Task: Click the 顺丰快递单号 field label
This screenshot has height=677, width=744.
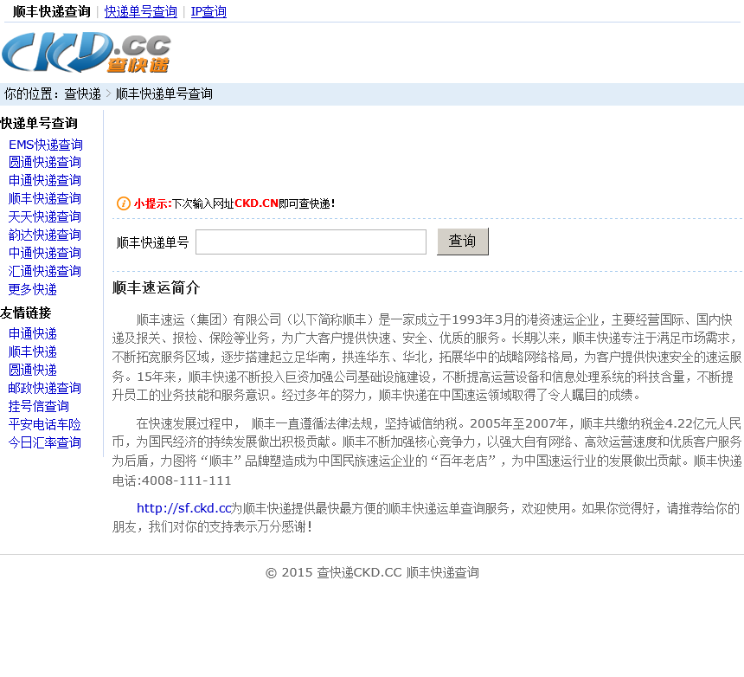Action: tap(153, 242)
